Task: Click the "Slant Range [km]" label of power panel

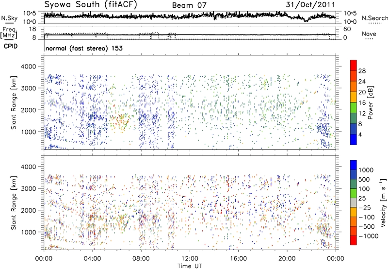Action: pyautogui.click(x=14, y=102)
